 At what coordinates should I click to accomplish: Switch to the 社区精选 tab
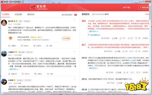[6, 14]
